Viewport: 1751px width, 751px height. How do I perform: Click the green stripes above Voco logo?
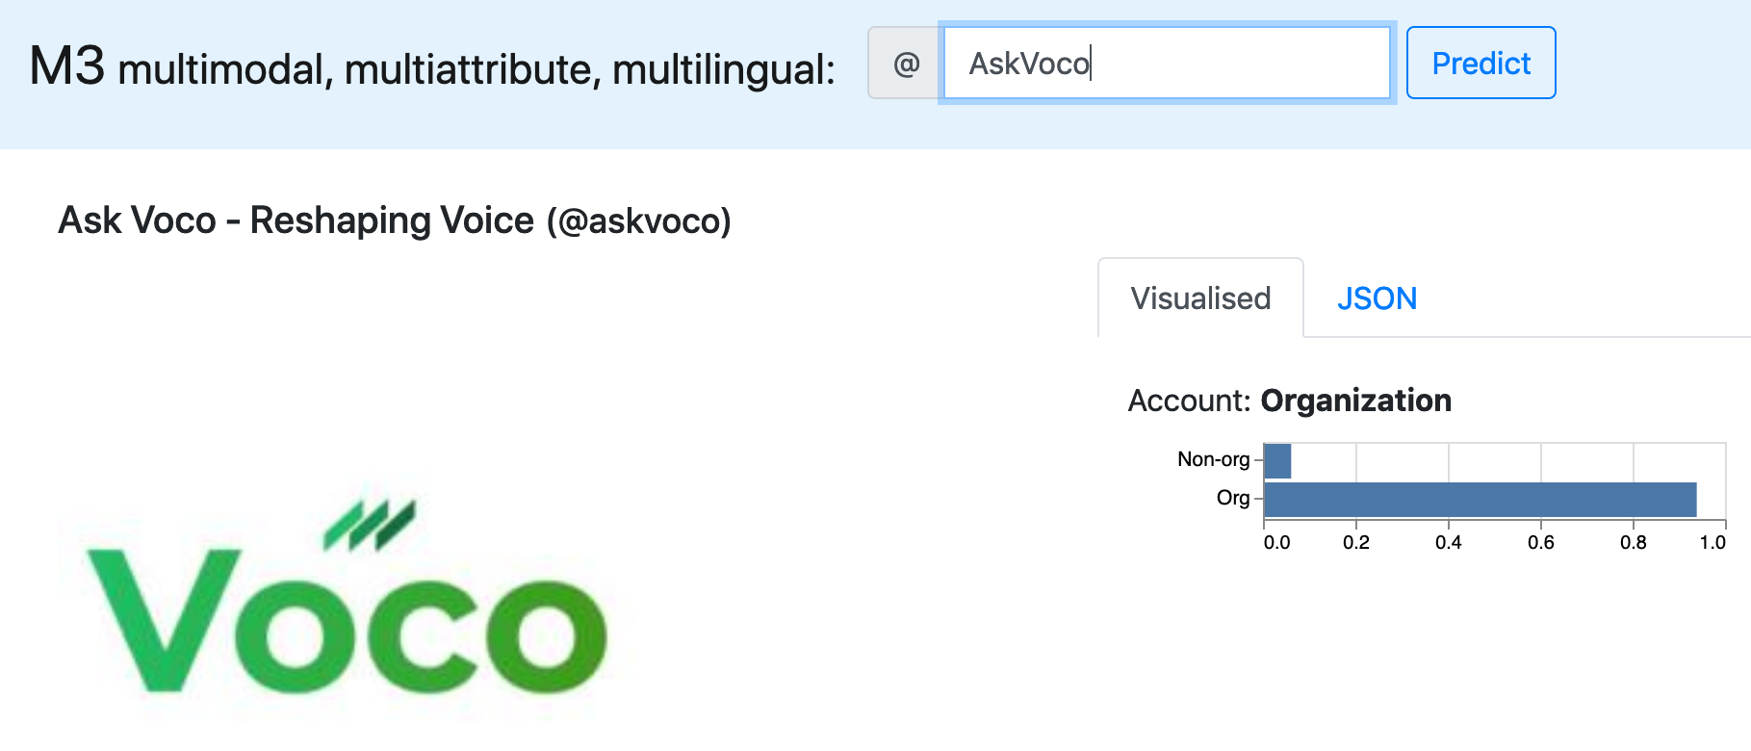369,525
